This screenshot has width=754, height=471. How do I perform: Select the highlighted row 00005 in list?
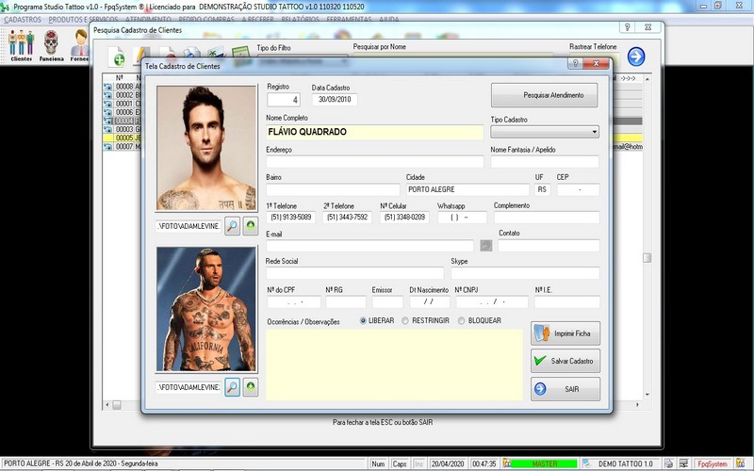123,138
